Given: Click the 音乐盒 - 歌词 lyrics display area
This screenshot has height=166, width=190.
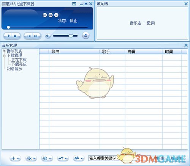Looking at the screenshot, I should 142,23.
